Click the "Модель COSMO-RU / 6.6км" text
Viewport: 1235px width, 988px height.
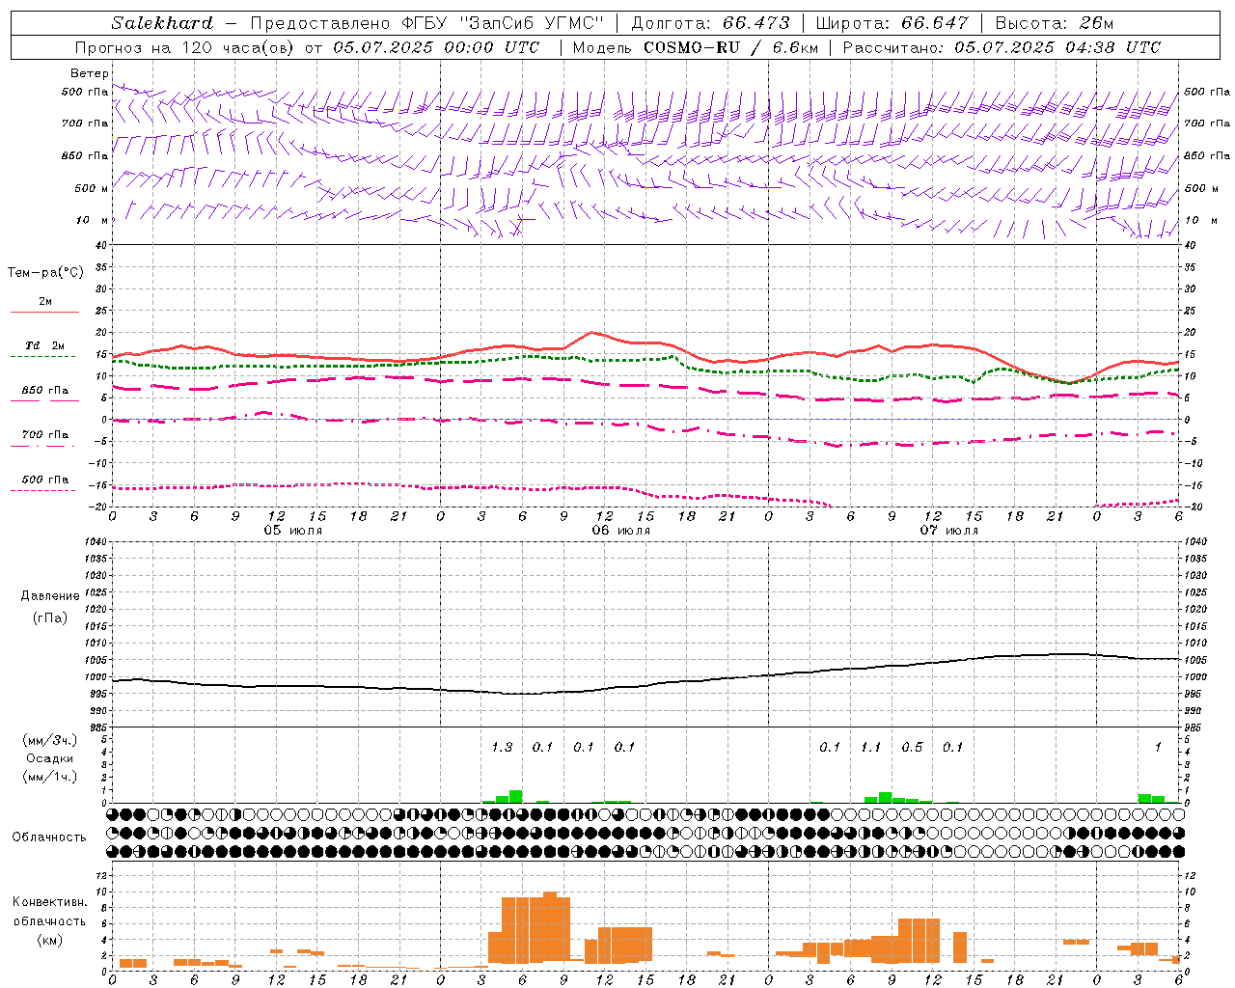coord(695,47)
